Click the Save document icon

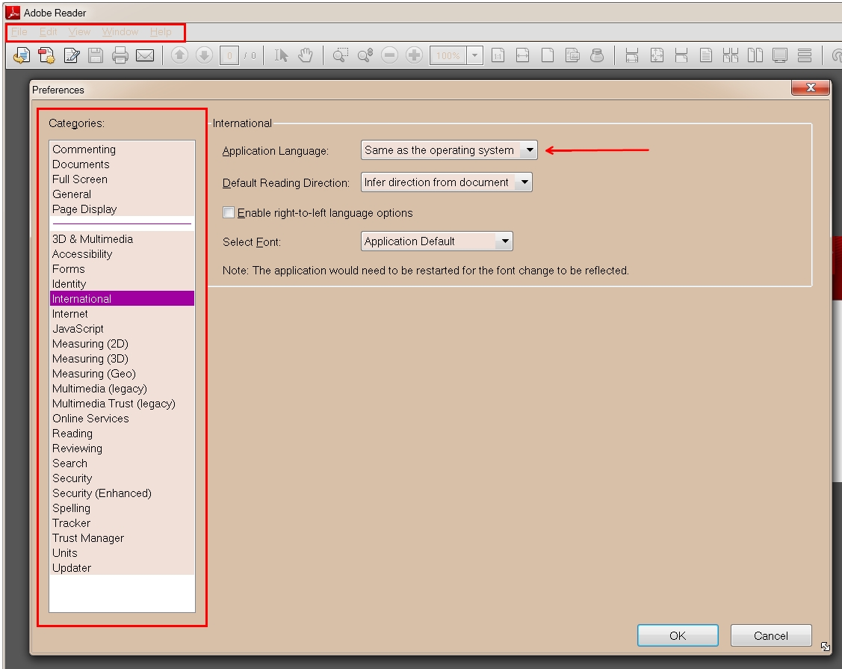(94, 56)
